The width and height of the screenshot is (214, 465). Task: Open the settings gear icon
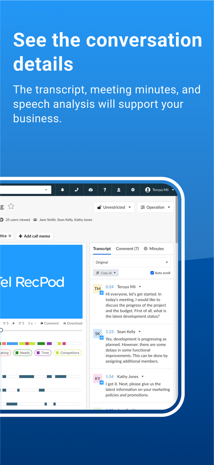[x=133, y=190]
